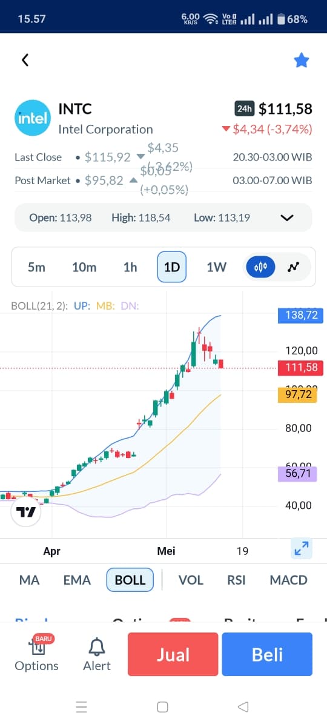Open the Alert bell icon
This screenshot has width=327, height=727.
[97, 654]
